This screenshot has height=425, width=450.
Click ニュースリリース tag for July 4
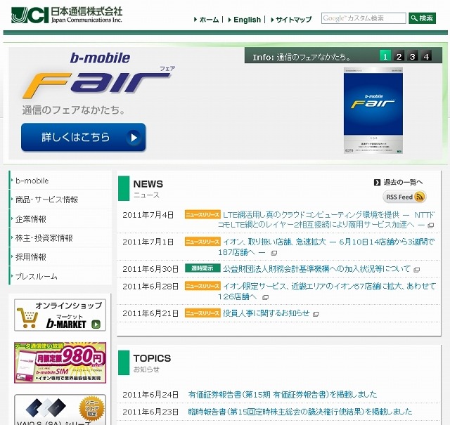coord(202,214)
